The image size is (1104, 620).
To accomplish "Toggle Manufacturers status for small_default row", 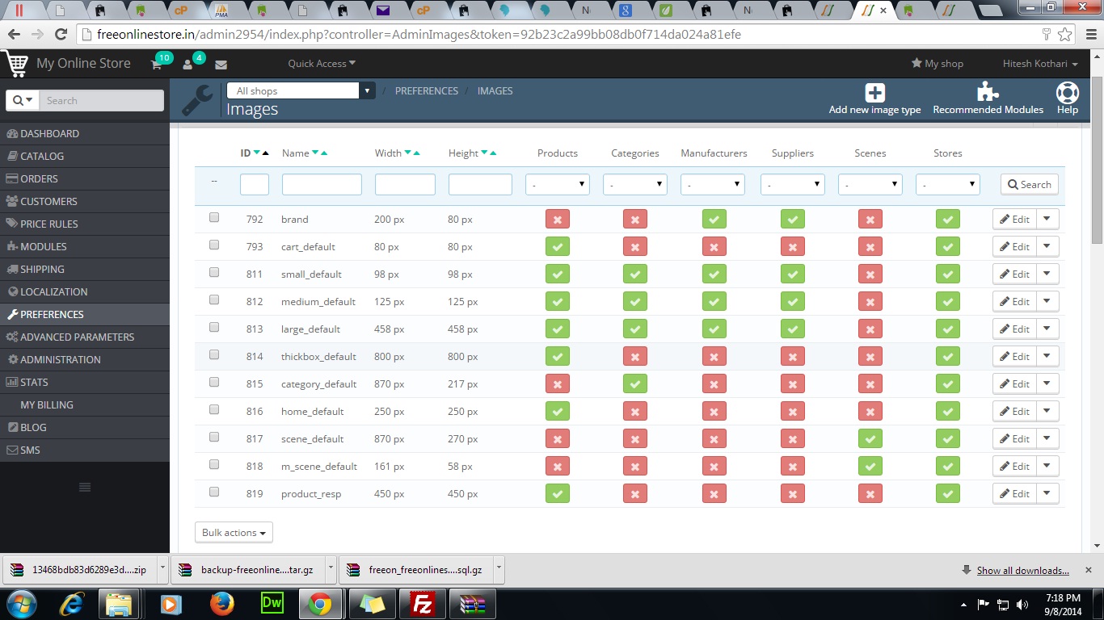I will click(714, 274).
